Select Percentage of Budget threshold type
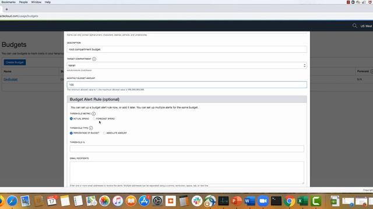 (x=71, y=133)
